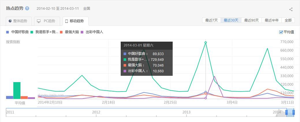Toggle the 出彩中国人 legend series
The height and width of the screenshot is (122, 300).
(92, 32)
